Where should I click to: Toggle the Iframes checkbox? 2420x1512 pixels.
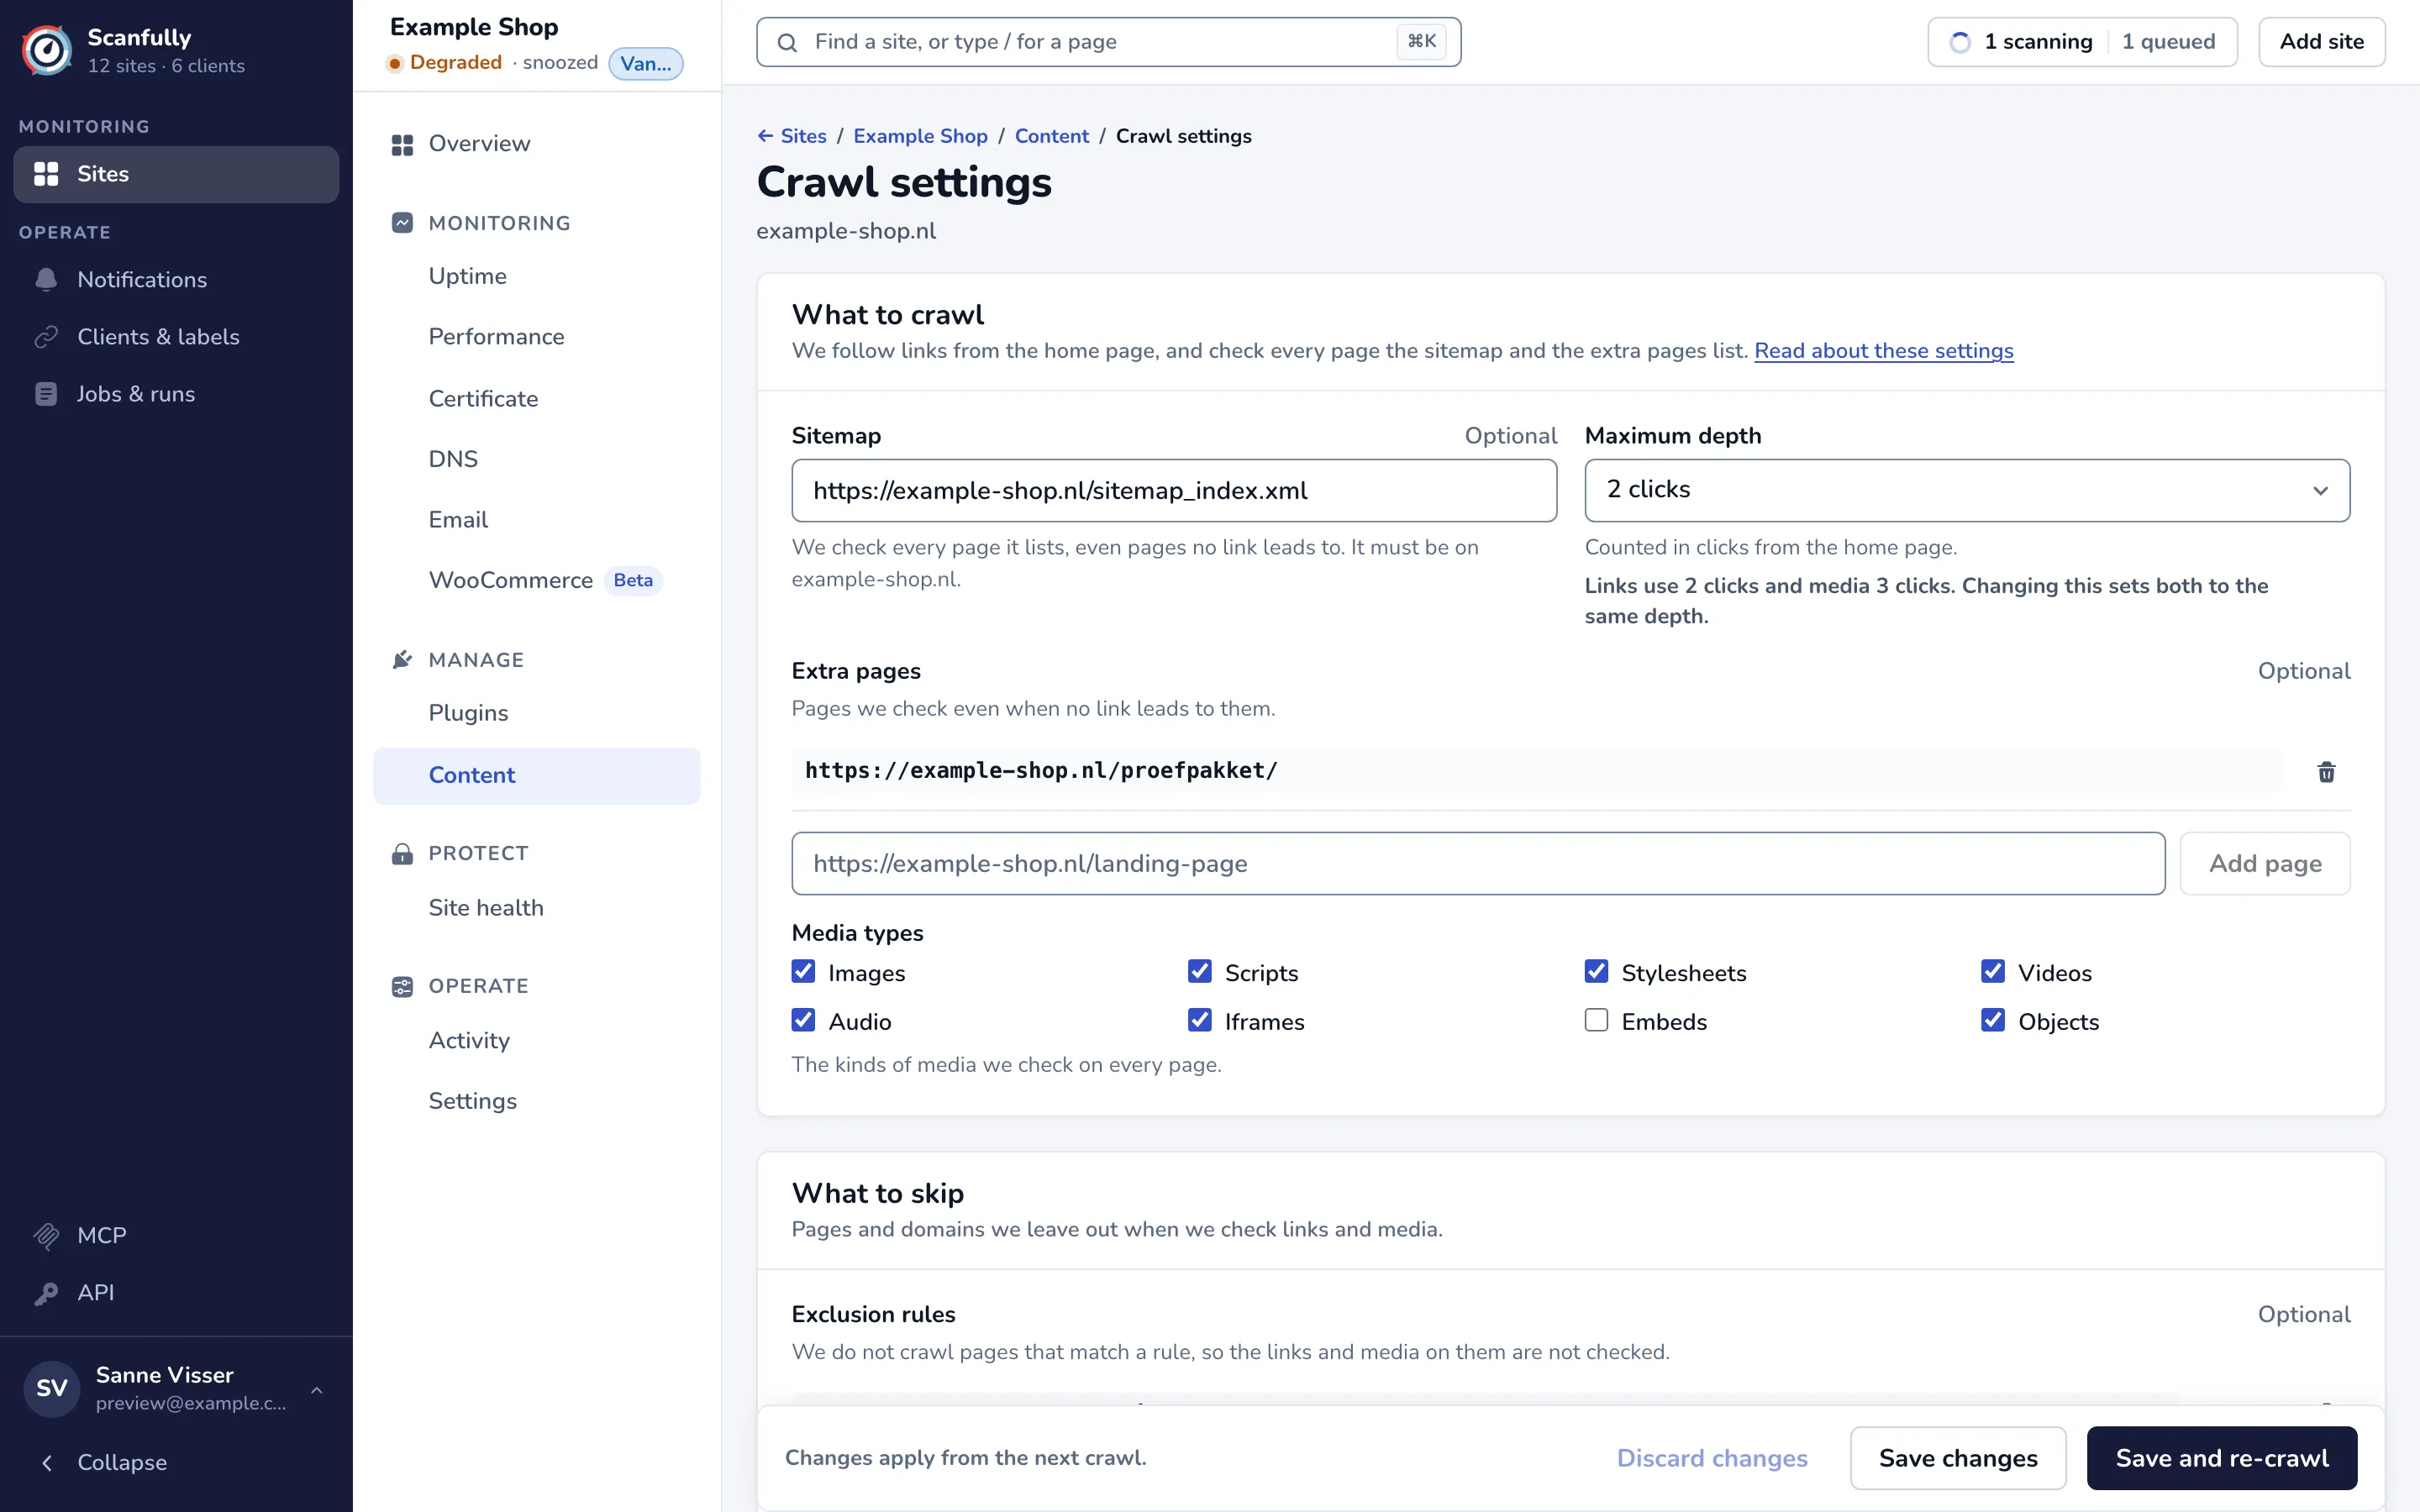(x=1200, y=1020)
